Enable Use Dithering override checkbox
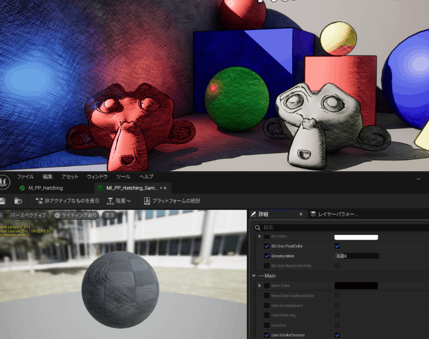This screenshot has width=429, height=339. 267,315
